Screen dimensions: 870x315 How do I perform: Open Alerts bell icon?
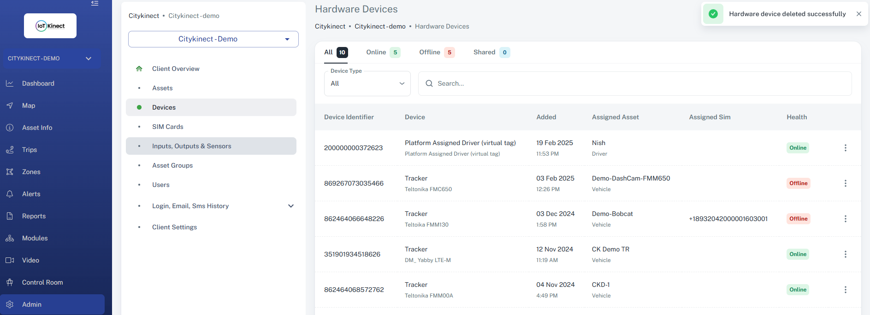click(10, 194)
